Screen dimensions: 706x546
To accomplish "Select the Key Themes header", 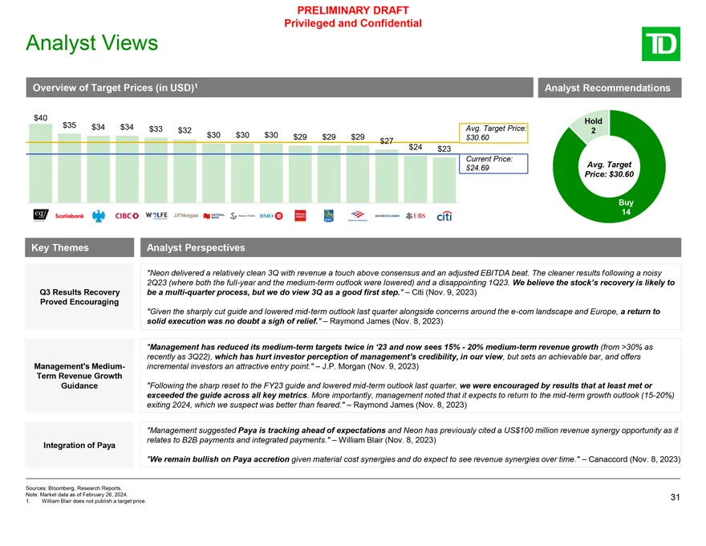I will coord(79,247).
